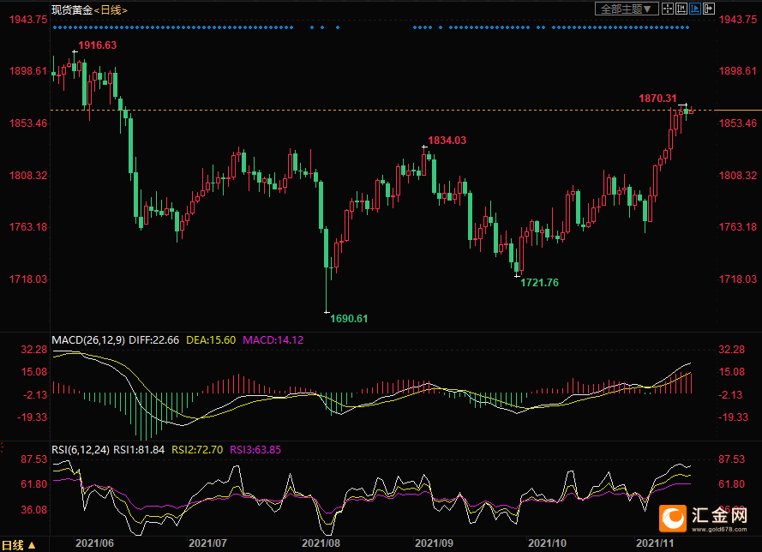
Task: Click the 1834.03 peak price label
Action: coord(447,140)
